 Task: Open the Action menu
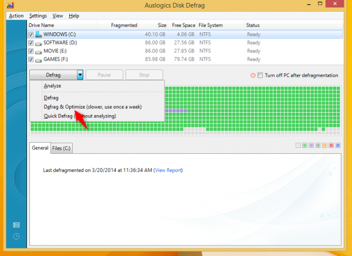16,16
